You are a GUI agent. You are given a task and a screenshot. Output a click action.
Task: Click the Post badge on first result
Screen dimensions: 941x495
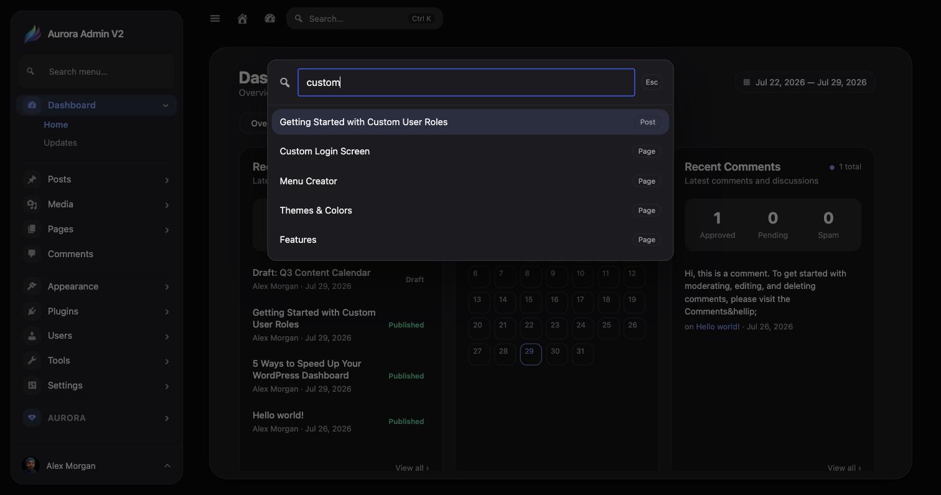click(648, 122)
